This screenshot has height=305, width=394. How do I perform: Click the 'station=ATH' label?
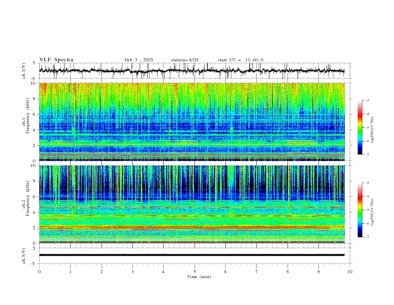[x=185, y=60]
